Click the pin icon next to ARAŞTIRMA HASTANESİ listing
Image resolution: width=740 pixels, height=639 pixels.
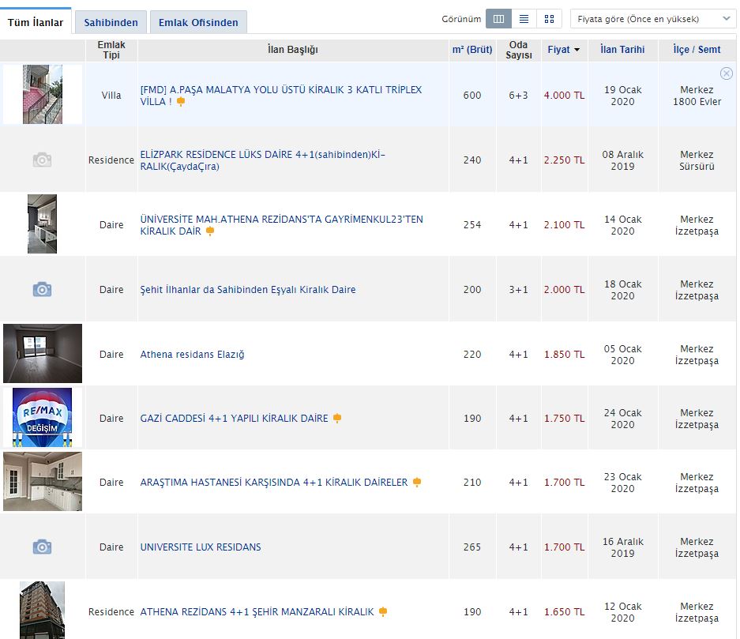(x=417, y=483)
